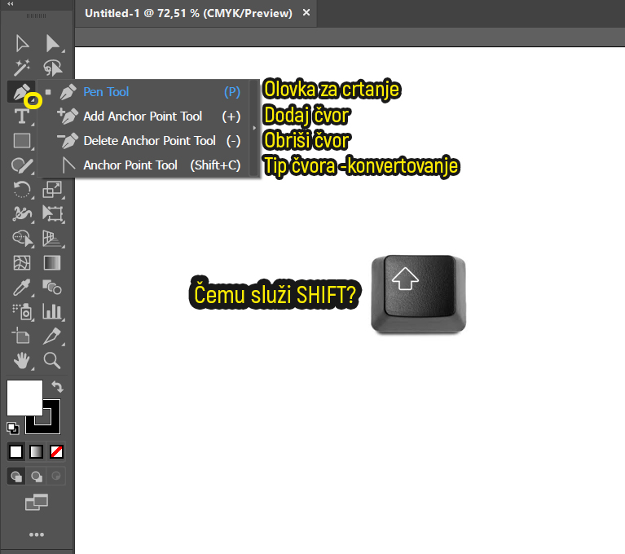
Task: Select the Perspective Grid tool
Action: (52, 239)
